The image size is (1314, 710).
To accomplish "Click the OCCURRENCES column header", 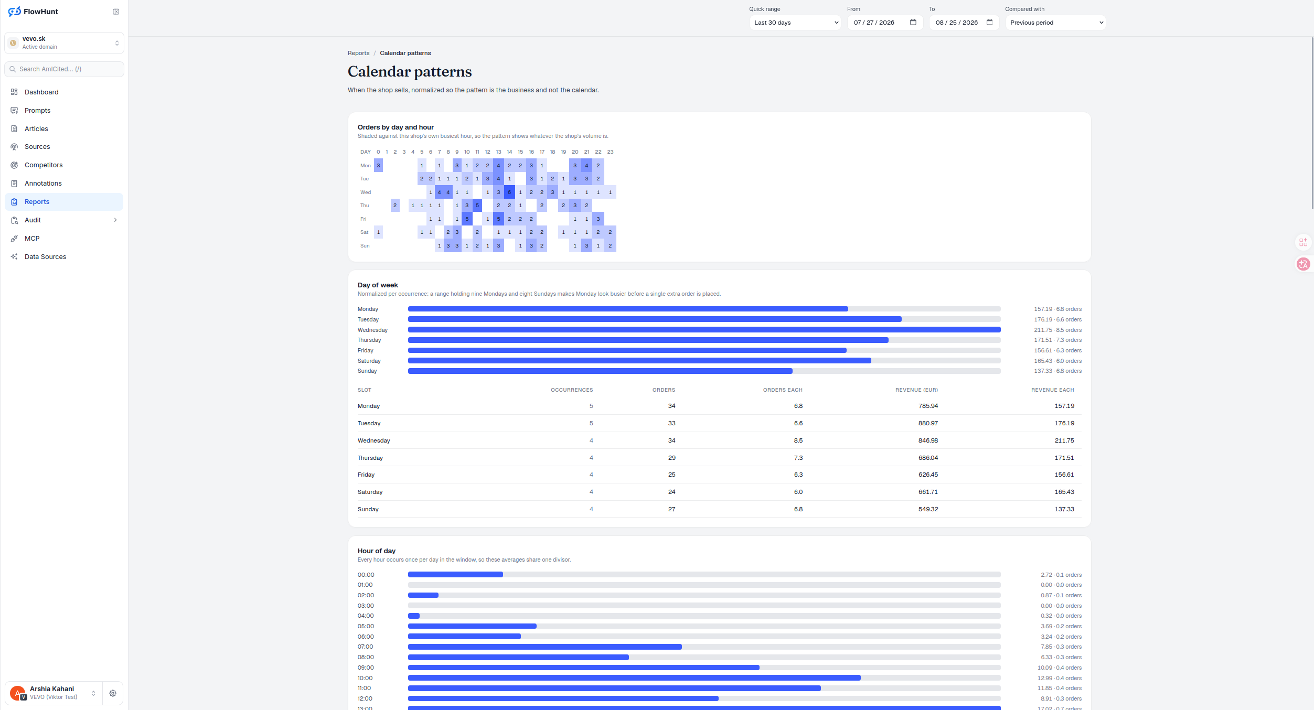I will point(572,390).
